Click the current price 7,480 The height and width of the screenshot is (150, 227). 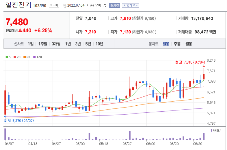(x=17, y=22)
